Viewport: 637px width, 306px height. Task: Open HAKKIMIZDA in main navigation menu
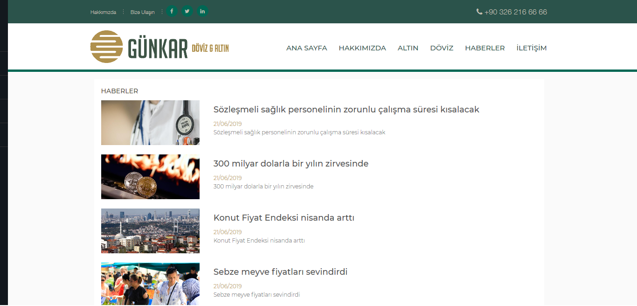click(362, 48)
